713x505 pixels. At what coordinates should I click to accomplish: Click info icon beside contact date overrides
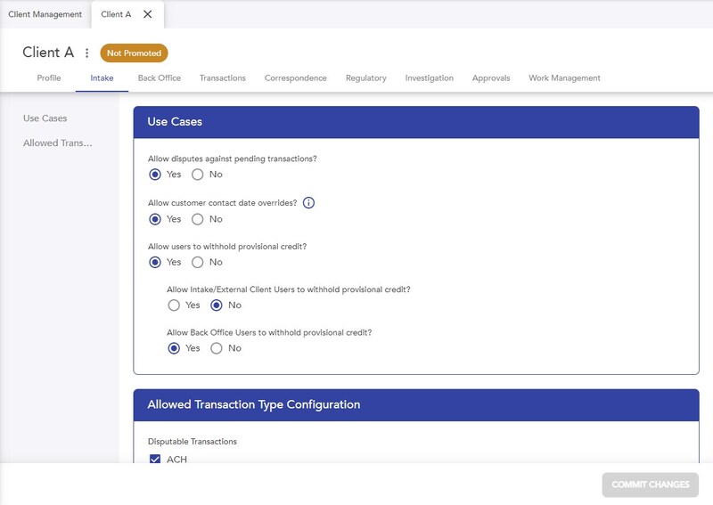(x=308, y=203)
